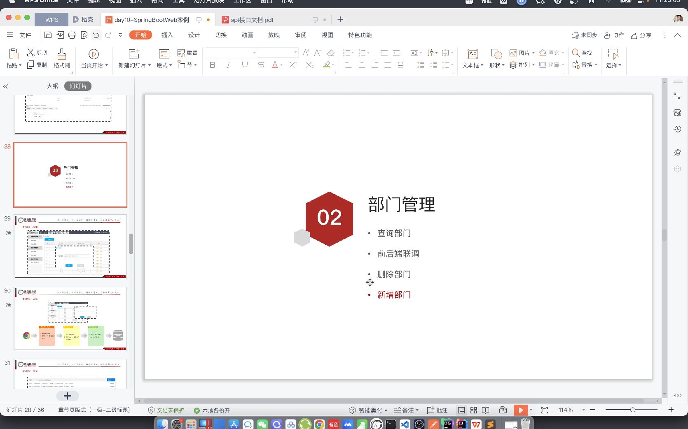Select slide 30 thumbnail in the panel
Screen dimensions: 688x429
click(70, 319)
